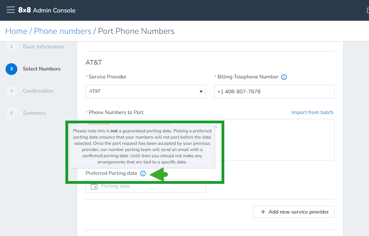Viewport: 369px width, 236px height.
Task: Click the plus icon on Add new service provider
Action: (263, 212)
